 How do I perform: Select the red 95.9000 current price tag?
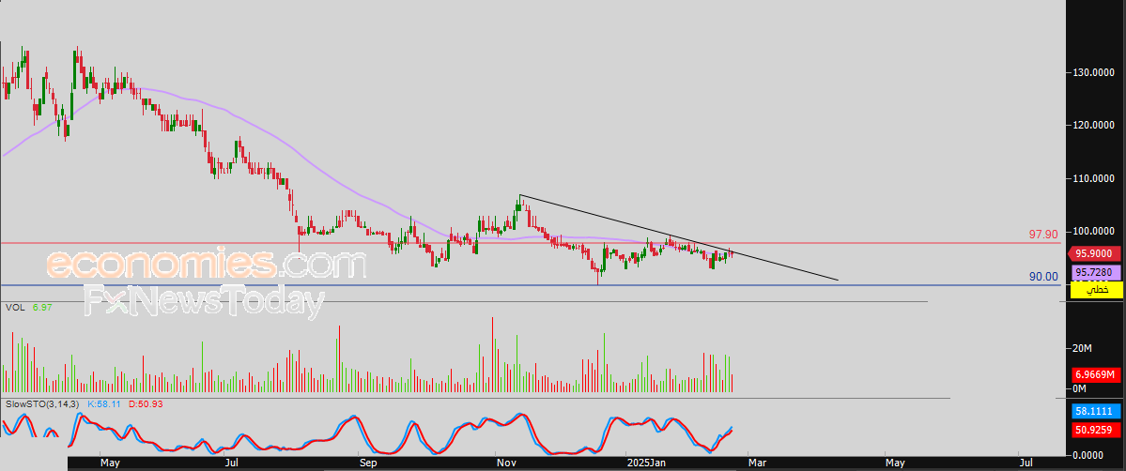pyautogui.click(x=1096, y=253)
